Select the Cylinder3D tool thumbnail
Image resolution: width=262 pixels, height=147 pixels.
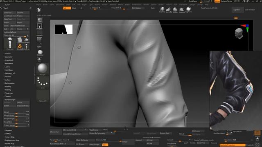(x=20, y=40)
